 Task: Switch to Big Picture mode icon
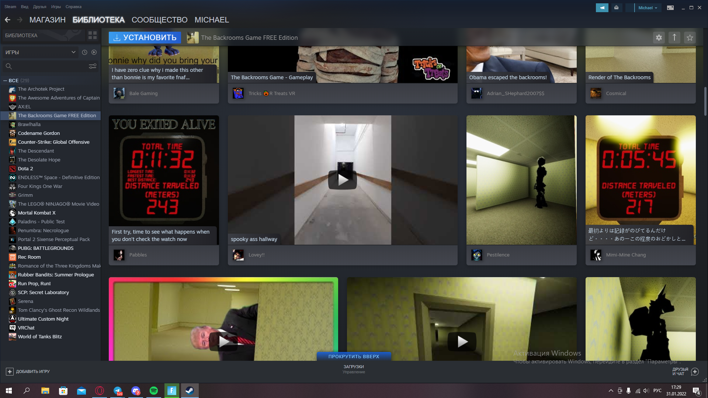(x=670, y=8)
